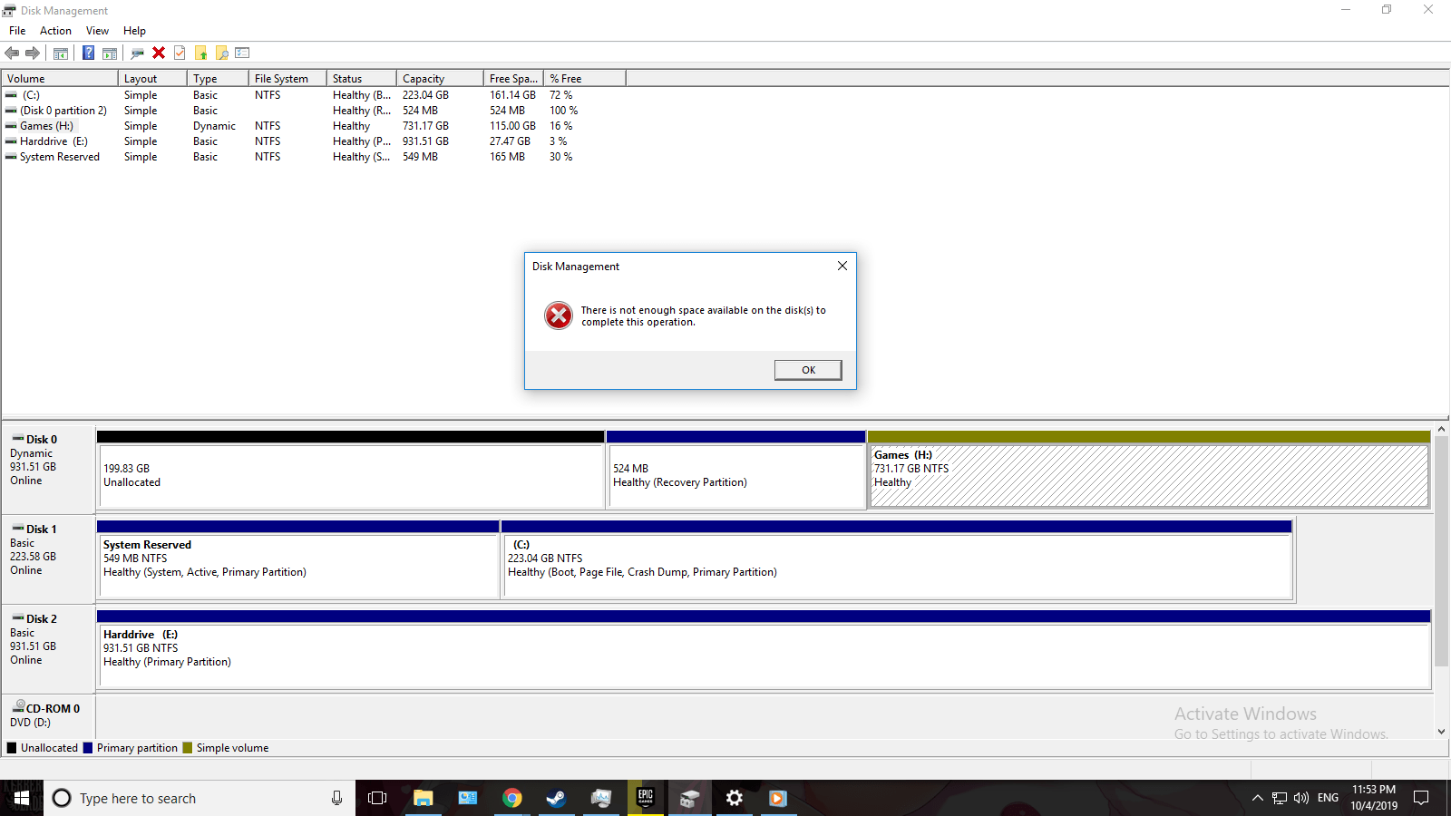
Task: Open the Steam icon on the taskbar
Action: [x=556, y=798]
